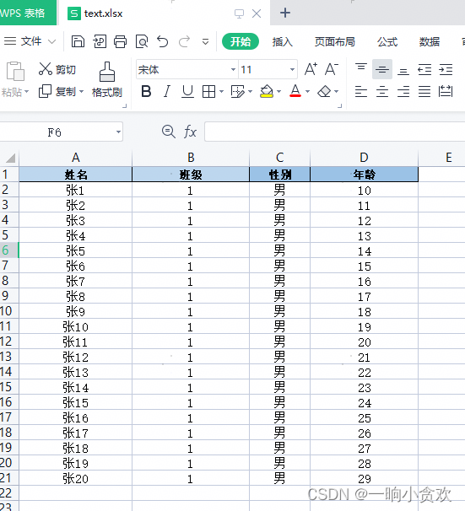
Task: Click the Clear eraser icon
Action: [x=324, y=92]
